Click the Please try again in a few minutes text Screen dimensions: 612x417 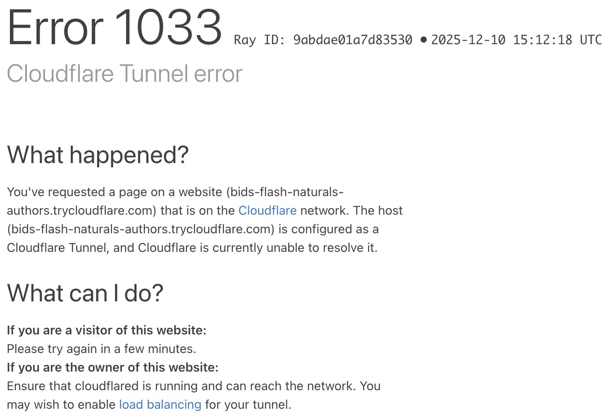click(x=101, y=349)
